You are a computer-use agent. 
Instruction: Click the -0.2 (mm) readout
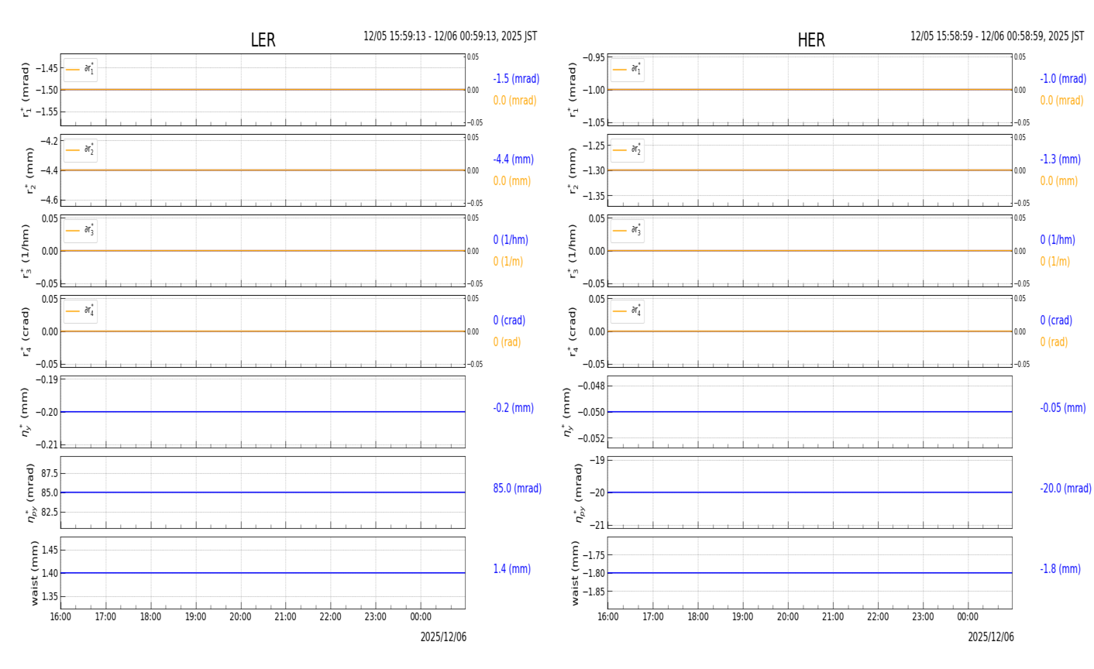[514, 408]
